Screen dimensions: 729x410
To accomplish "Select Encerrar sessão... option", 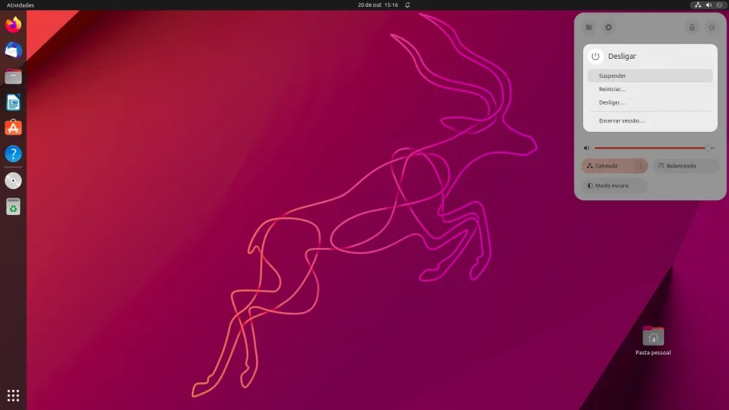I will (x=650, y=120).
